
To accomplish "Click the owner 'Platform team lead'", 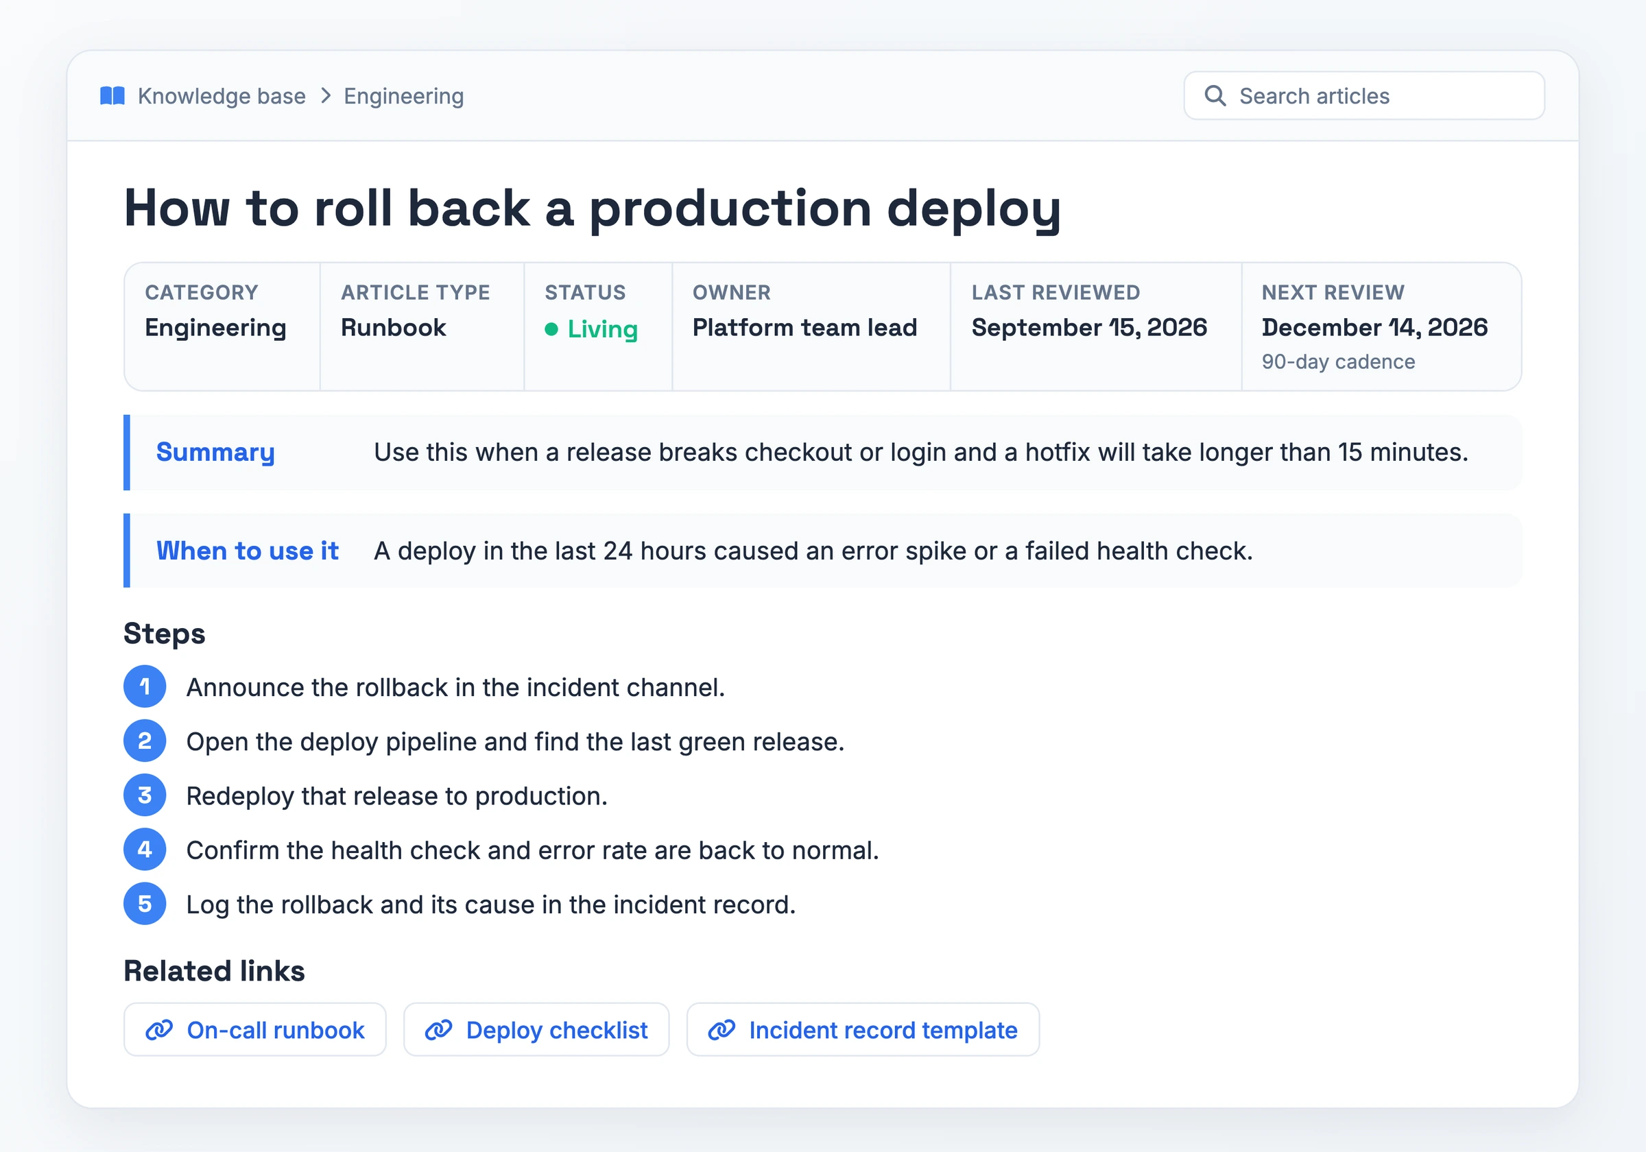I will pos(805,328).
